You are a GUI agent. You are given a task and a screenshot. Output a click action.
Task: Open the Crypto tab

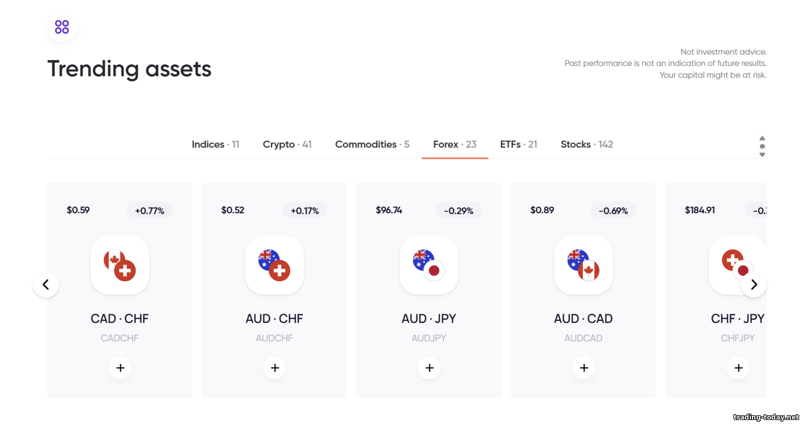287,145
